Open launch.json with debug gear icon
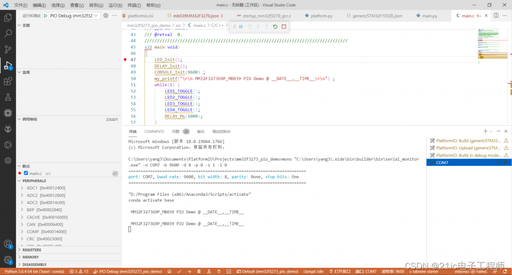 [x=106, y=15]
